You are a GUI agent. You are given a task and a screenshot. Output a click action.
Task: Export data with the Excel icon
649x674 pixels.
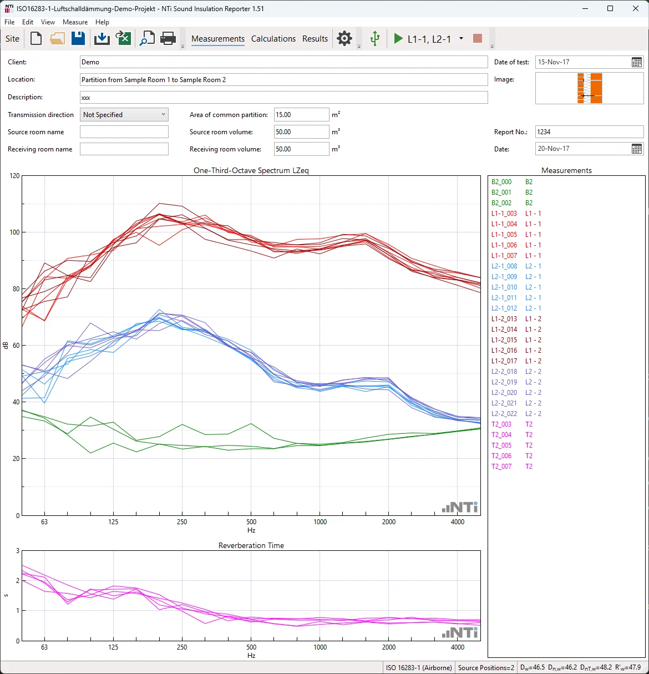point(123,38)
